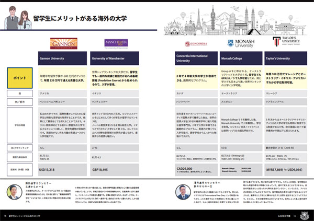Screen dimensions: 314x221
Task: Select the マレーシア country cell
Action: coord(286,94)
